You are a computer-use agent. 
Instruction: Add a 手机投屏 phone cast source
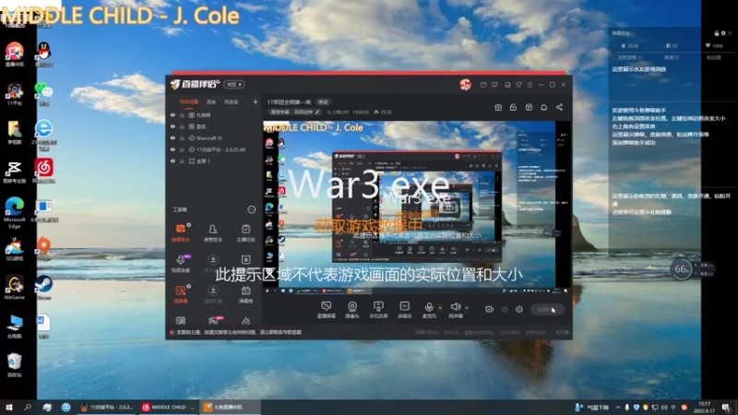pyautogui.click(x=378, y=310)
